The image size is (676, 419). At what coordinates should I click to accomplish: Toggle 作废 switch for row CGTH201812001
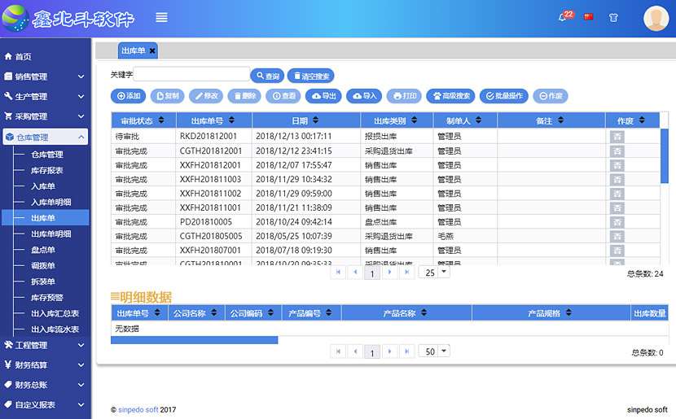pos(617,151)
